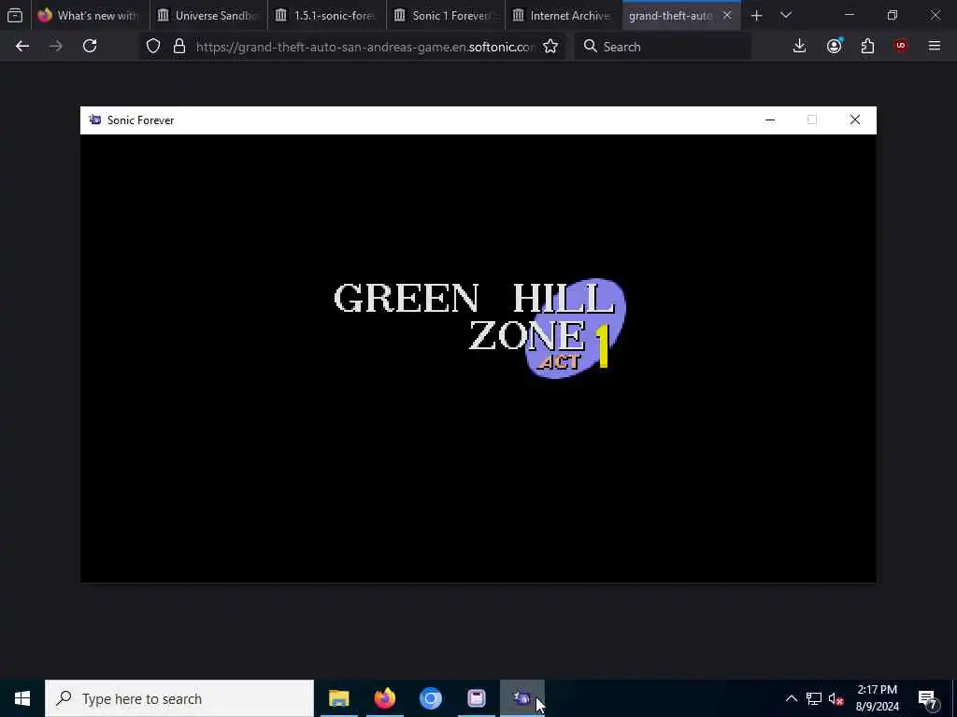Close the Sonic Forever window
957x717 pixels.
855,120
